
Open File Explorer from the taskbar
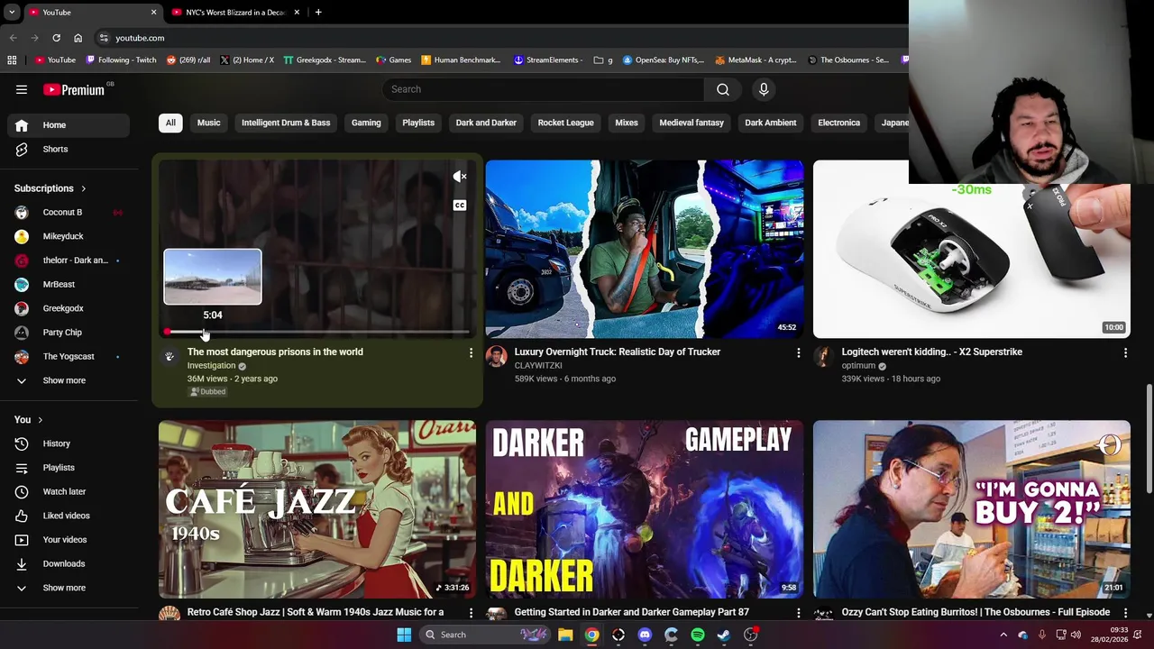click(x=565, y=635)
